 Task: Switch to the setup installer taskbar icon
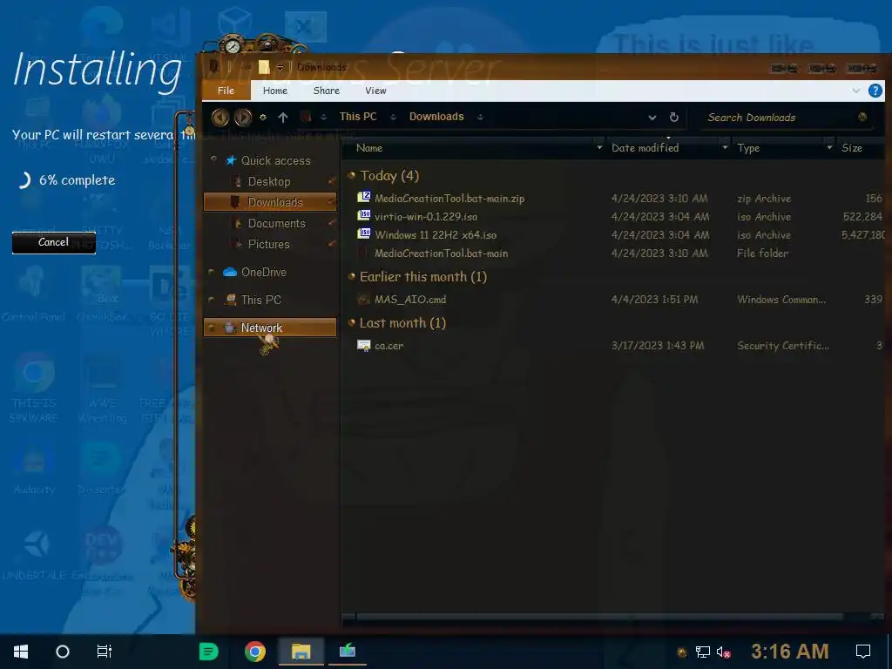(347, 652)
